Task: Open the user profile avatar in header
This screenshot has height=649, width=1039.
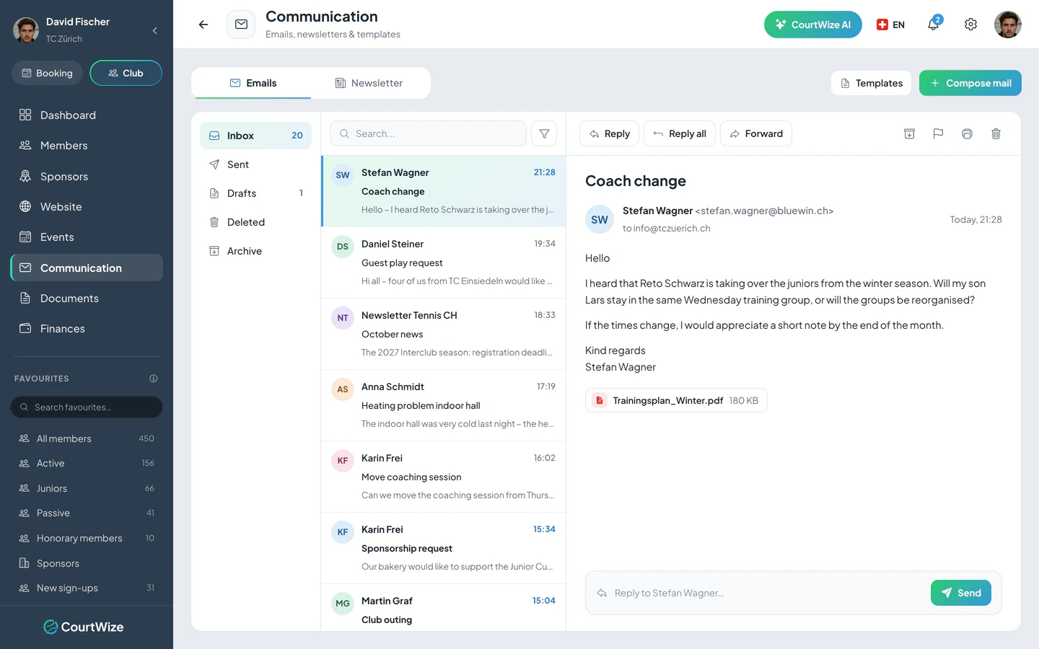Action: pyautogui.click(x=1007, y=25)
